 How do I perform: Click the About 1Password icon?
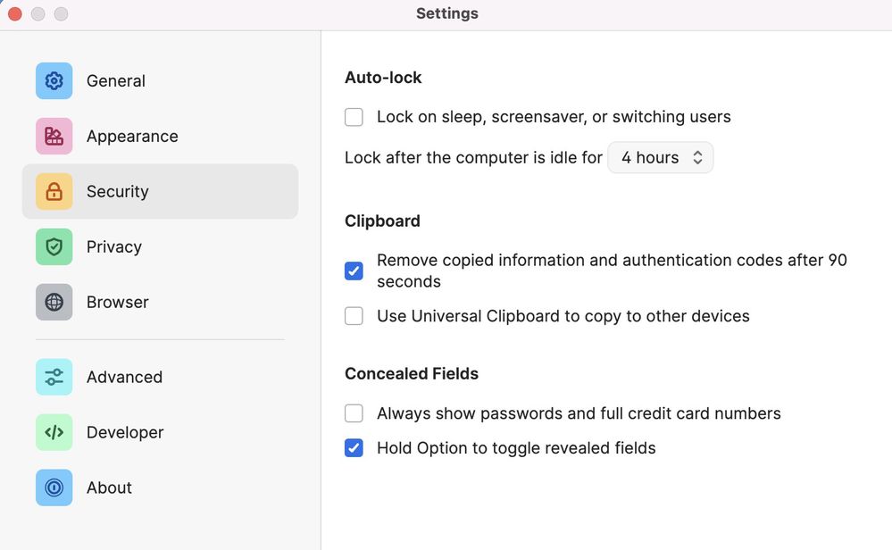(x=54, y=487)
